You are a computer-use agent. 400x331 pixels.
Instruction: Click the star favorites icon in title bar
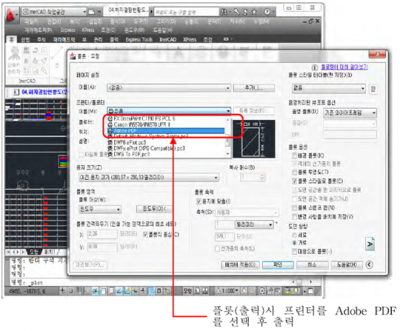click(255, 12)
